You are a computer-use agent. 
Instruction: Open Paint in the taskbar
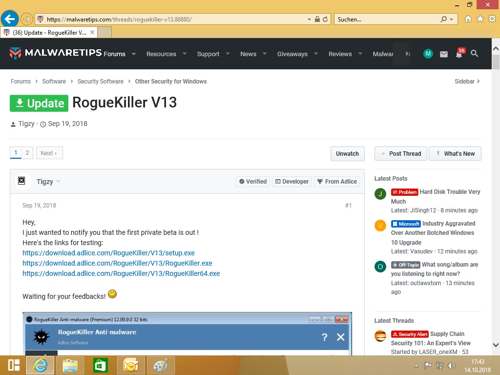click(x=161, y=365)
